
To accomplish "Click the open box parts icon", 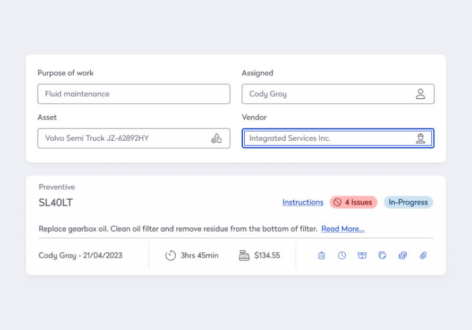I will (362, 255).
